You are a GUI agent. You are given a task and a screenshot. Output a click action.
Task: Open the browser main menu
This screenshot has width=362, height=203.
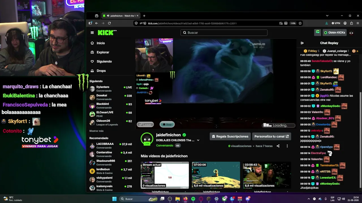click(358, 23)
